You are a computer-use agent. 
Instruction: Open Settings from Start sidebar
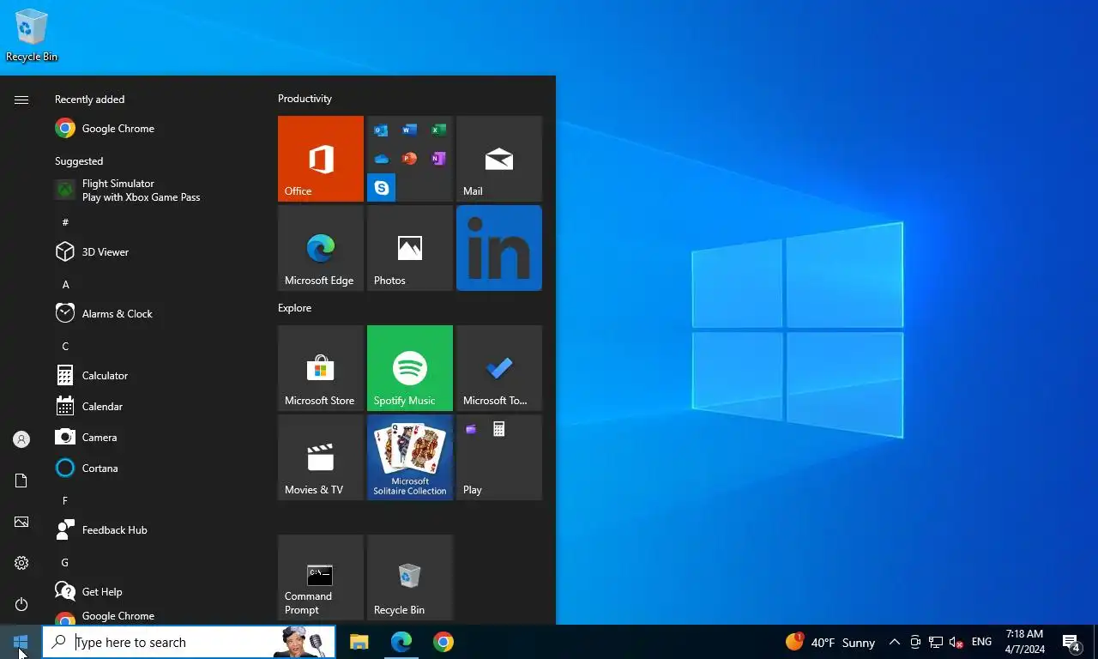click(x=21, y=563)
